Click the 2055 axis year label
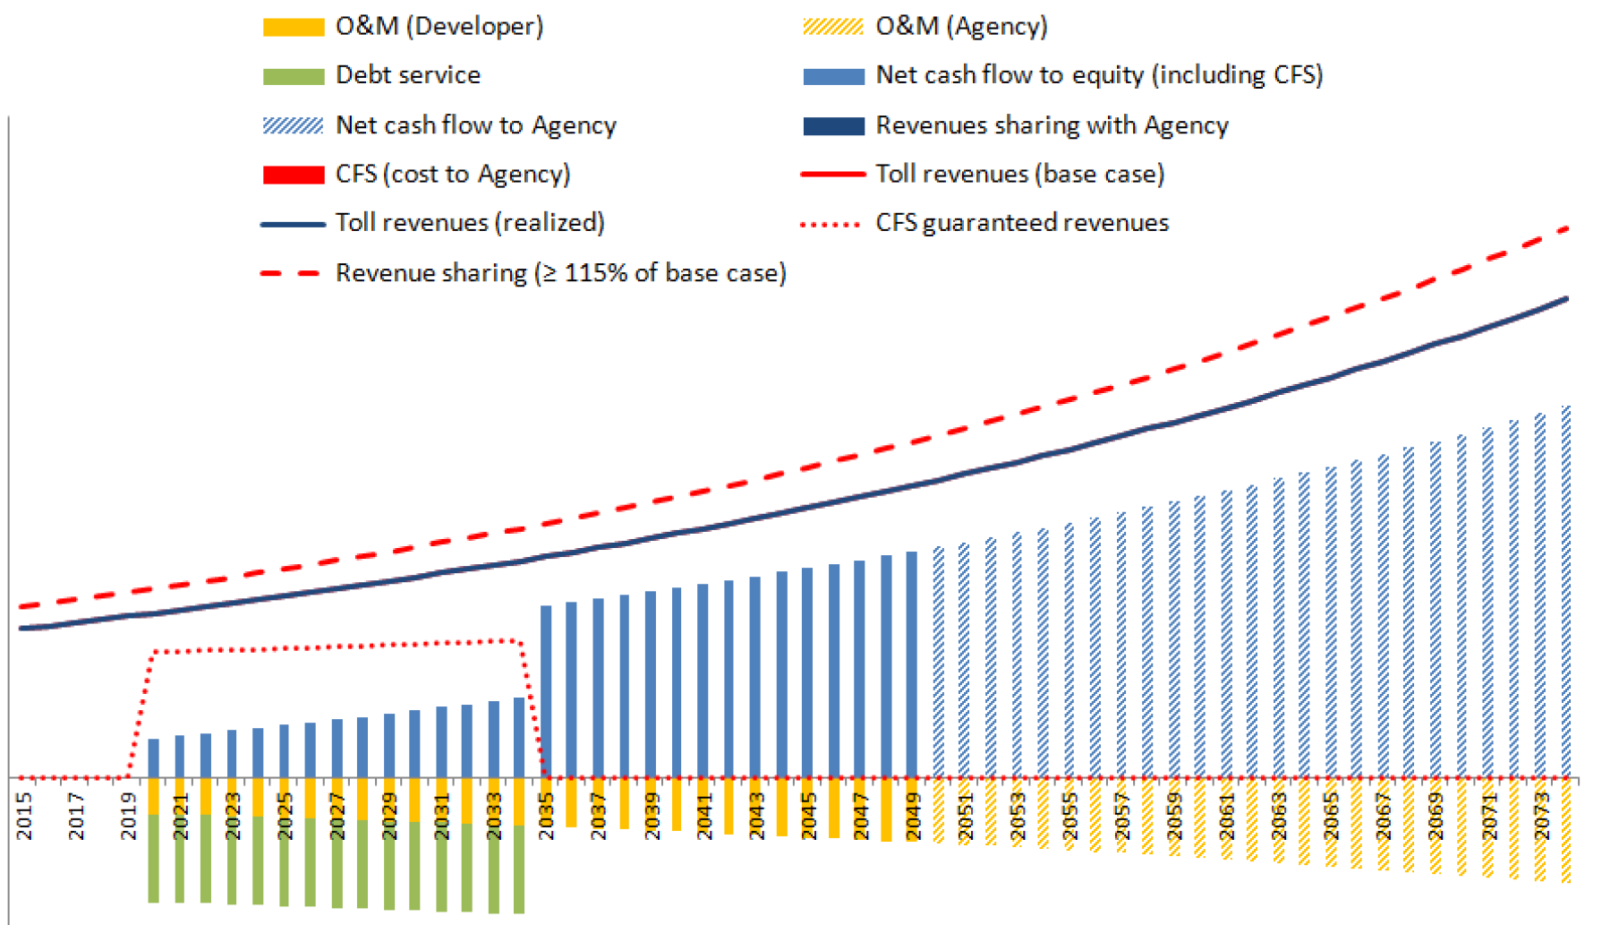Screen dimensions: 1602x925 1070,816
